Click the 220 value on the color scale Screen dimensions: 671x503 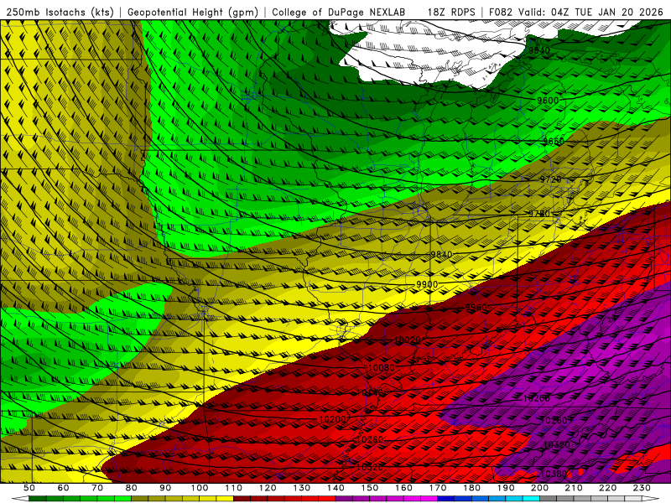point(608,488)
